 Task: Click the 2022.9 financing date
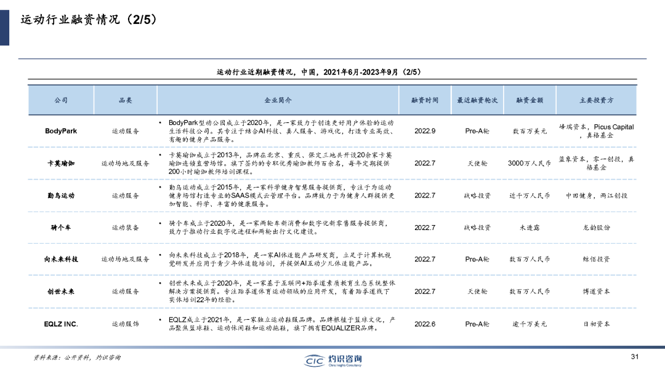coord(425,131)
